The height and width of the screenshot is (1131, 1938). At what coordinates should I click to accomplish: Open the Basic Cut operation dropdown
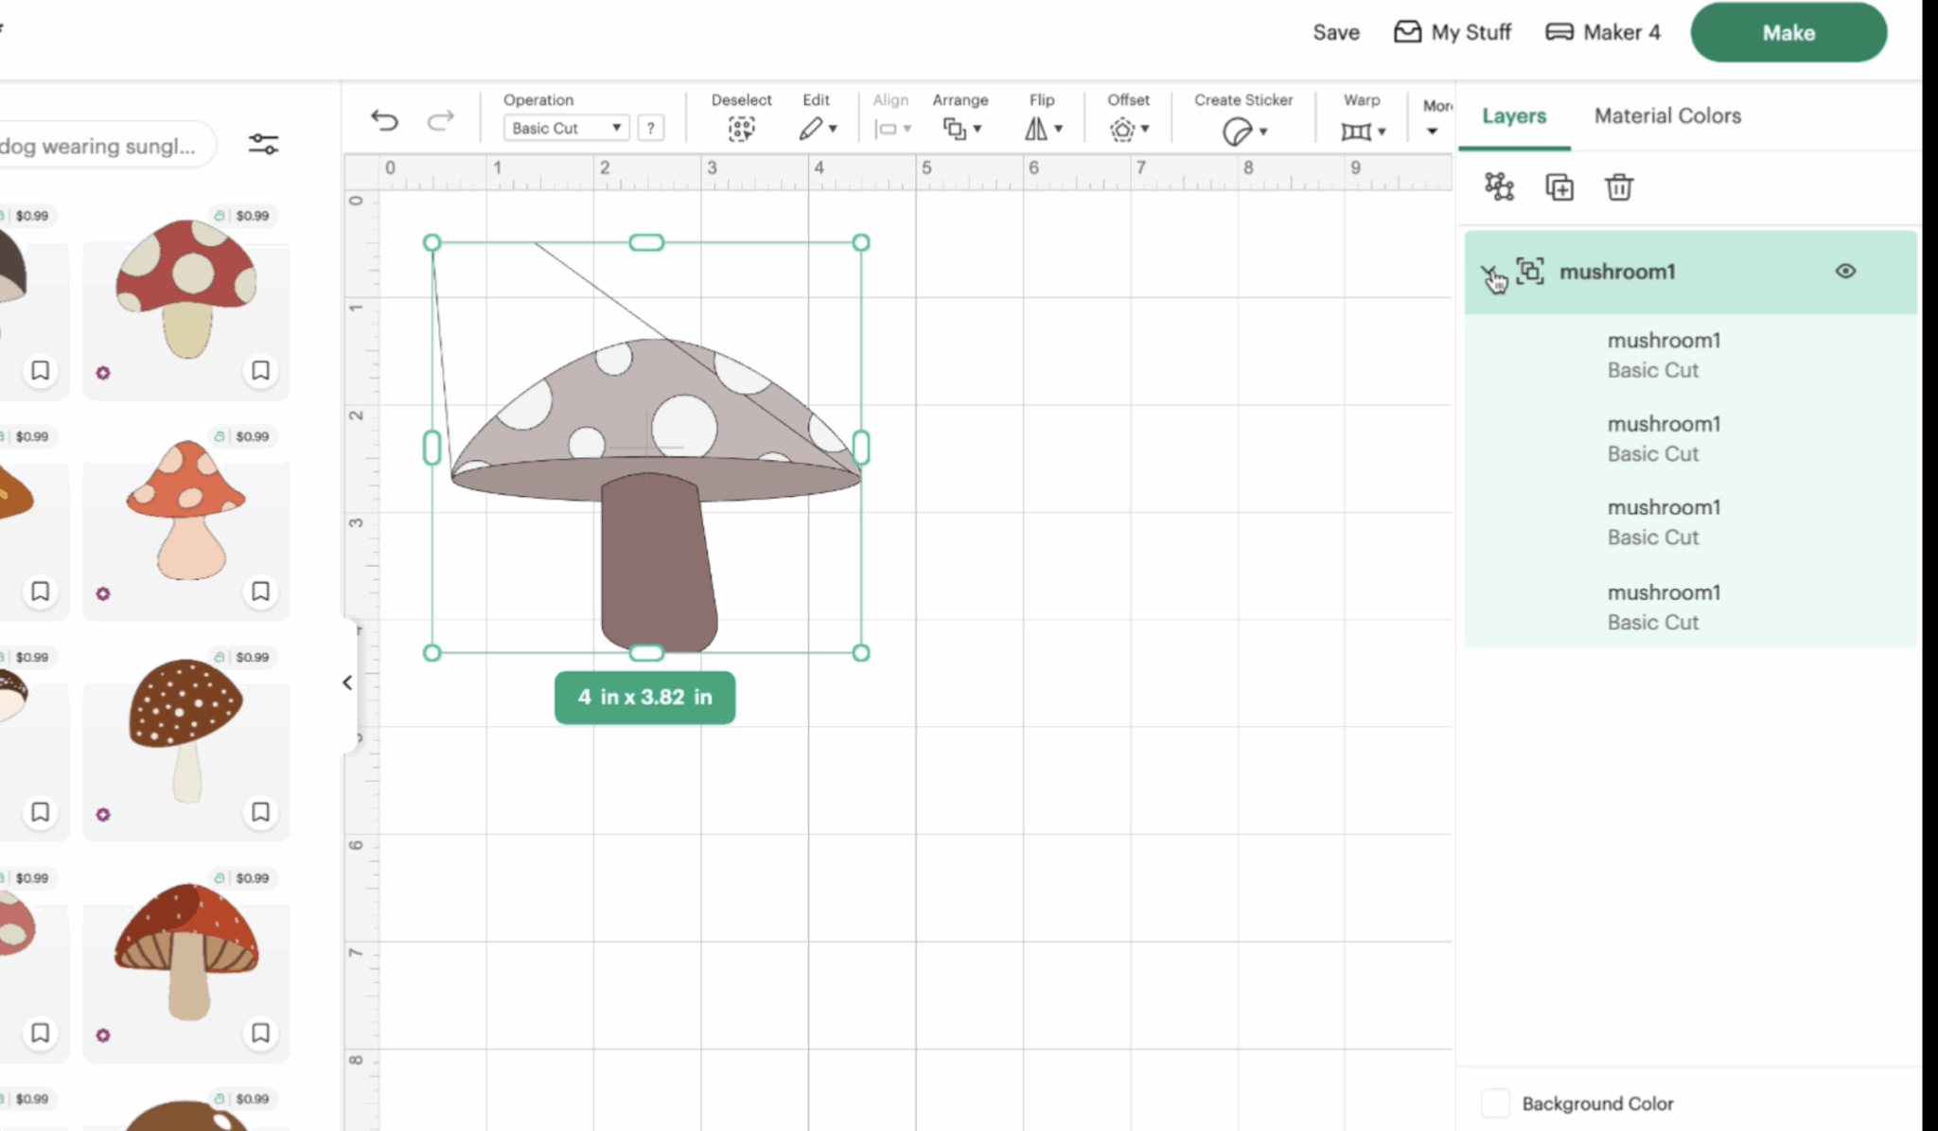(565, 128)
